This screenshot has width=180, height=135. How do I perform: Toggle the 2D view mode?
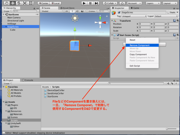(67, 11)
